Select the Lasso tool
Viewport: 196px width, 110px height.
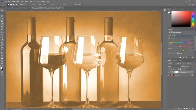[2, 16]
